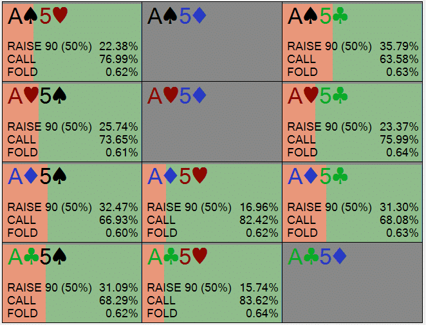This screenshot has height=325, width=426.
Task: Click the CALL 68.29% line in A♣5♠
Action: tap(72, 301)
